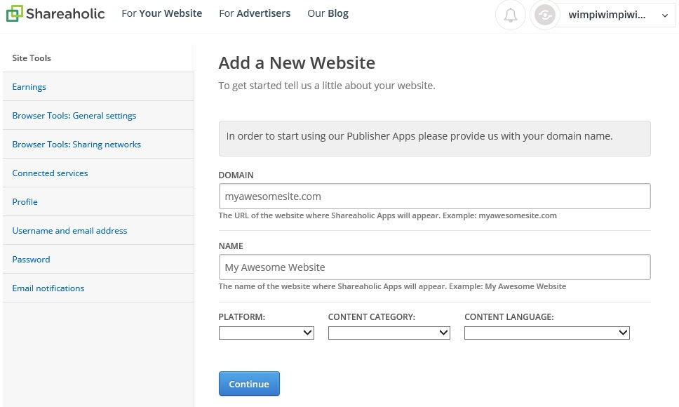This screenshot has width=679, height=407.
Task: Open the notifications bell
Action: coord(511,15)
